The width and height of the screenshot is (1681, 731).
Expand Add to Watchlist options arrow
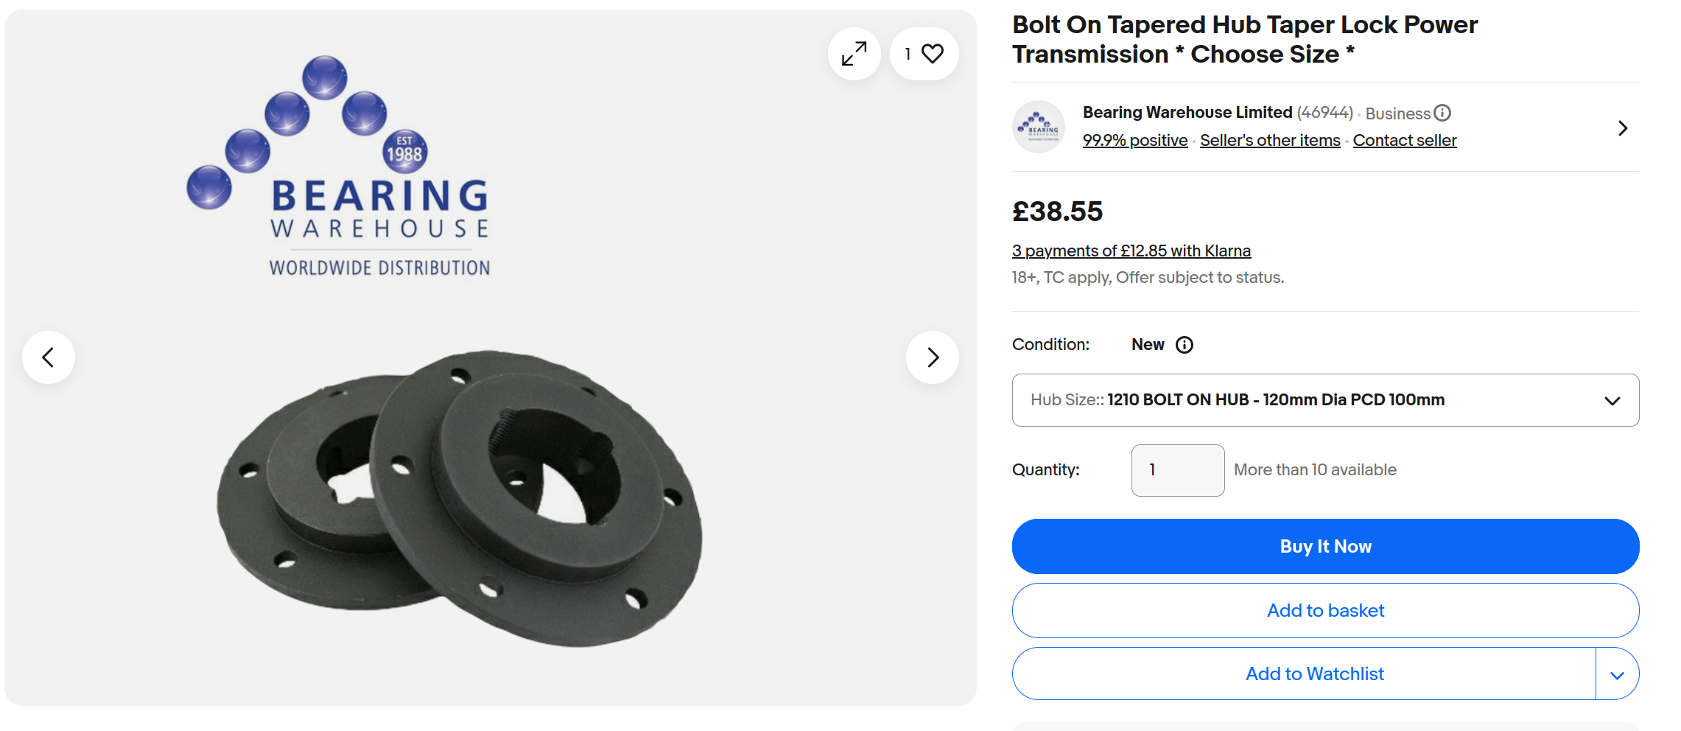[x=1617, y=674]
